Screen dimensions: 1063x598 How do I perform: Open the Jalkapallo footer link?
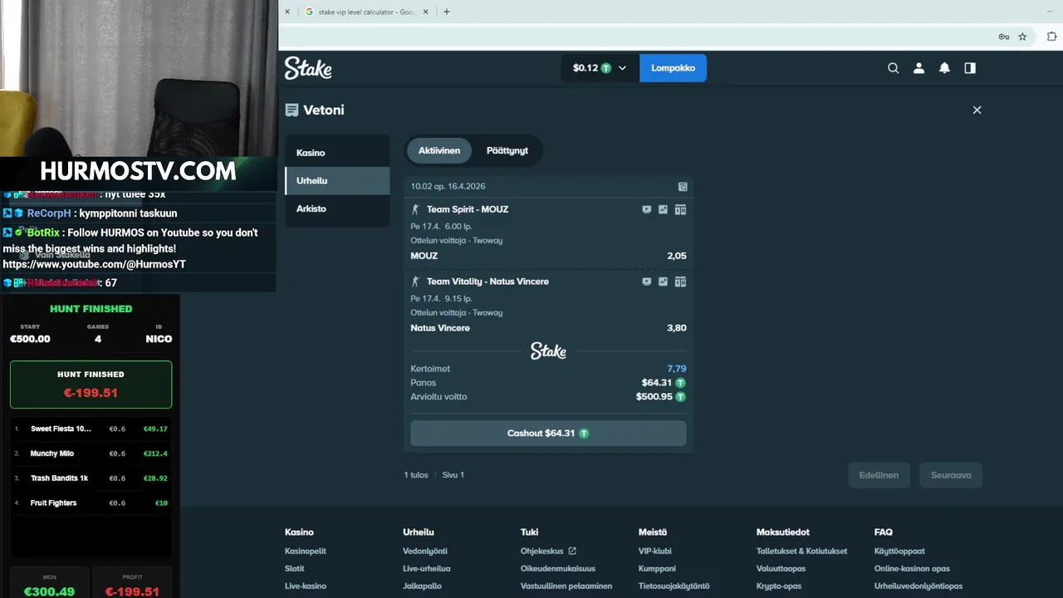point(423,586)
